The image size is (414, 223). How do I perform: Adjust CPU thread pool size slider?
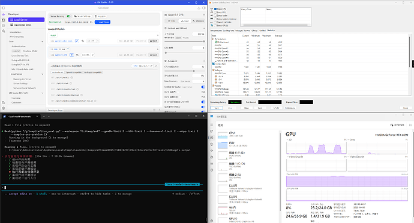point(185,71)
